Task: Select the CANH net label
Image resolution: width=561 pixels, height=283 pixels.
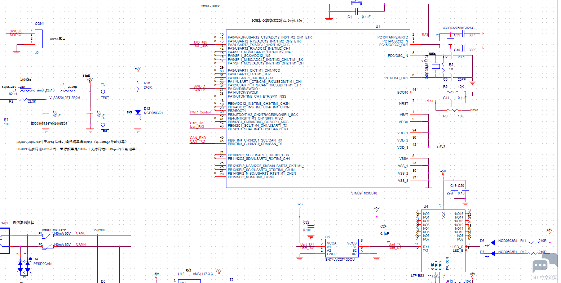Action: click(x=81, y=244)
